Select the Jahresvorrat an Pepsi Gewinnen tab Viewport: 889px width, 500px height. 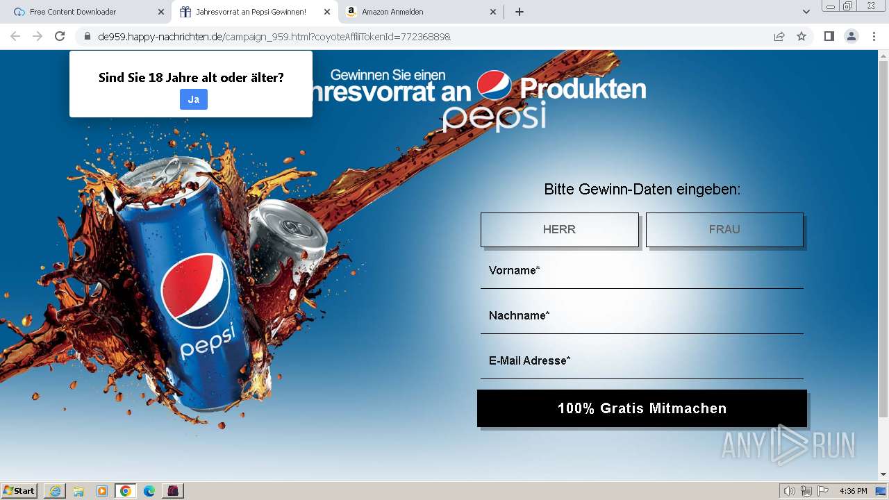[254, 12]
